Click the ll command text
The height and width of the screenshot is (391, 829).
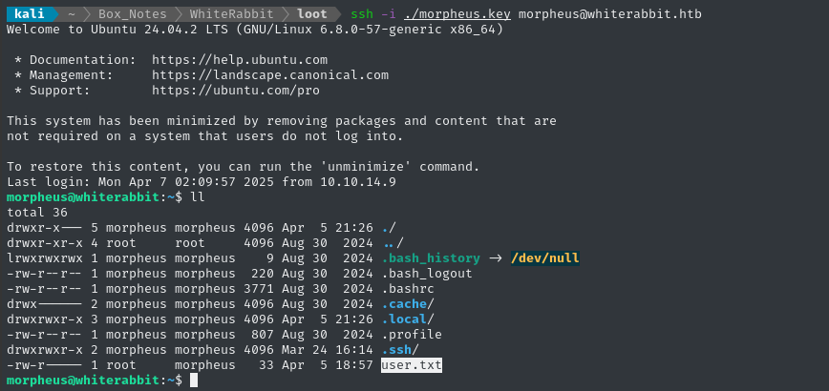[x=197, y=197]
